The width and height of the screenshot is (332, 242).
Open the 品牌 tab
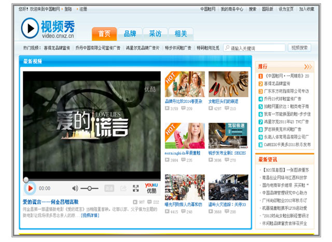click(x=130, y=34)
